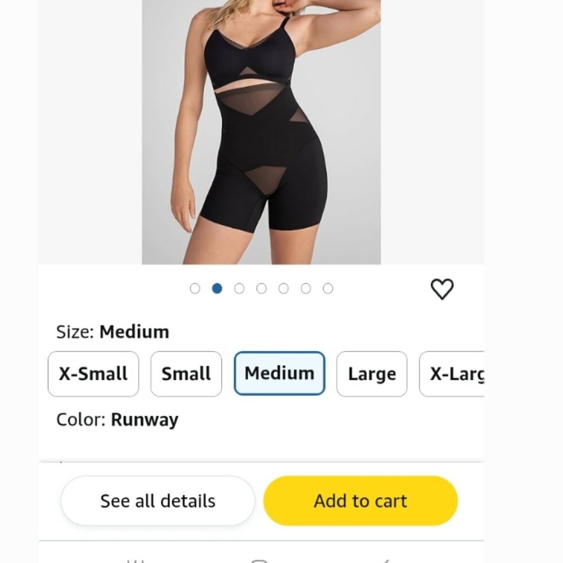View the fifth image via its dot

pyautogui.click(x=284, y=288)
